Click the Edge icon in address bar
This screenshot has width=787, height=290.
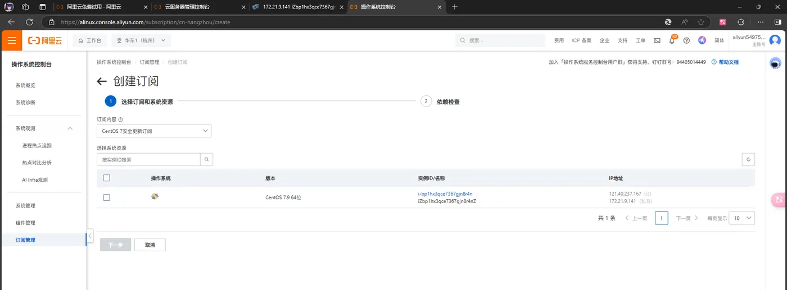tap(668, 22)
